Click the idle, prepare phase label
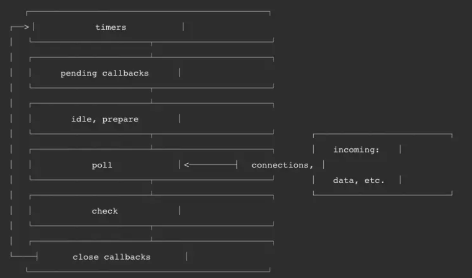472x278 pixels. point(105,119)
